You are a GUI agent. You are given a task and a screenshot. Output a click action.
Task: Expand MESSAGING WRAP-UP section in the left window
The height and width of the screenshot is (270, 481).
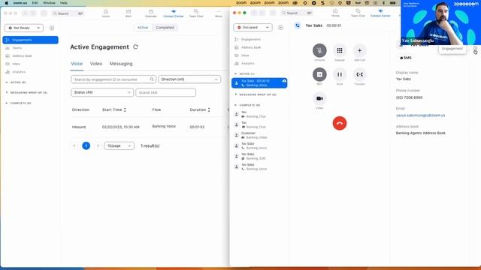7,92
